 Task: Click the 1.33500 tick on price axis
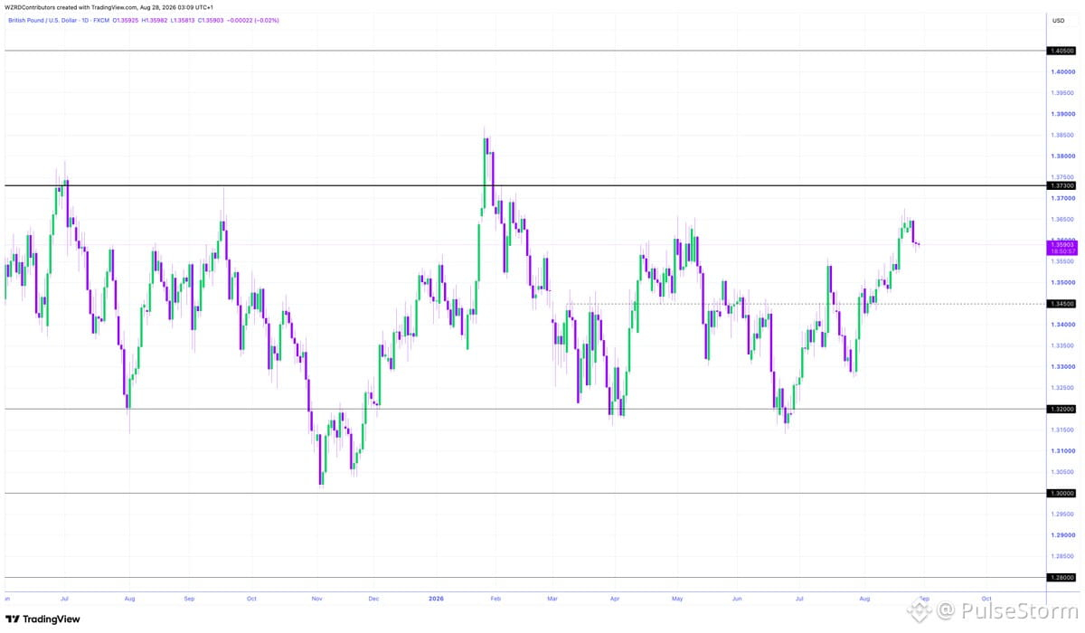tap(1061, 345)
